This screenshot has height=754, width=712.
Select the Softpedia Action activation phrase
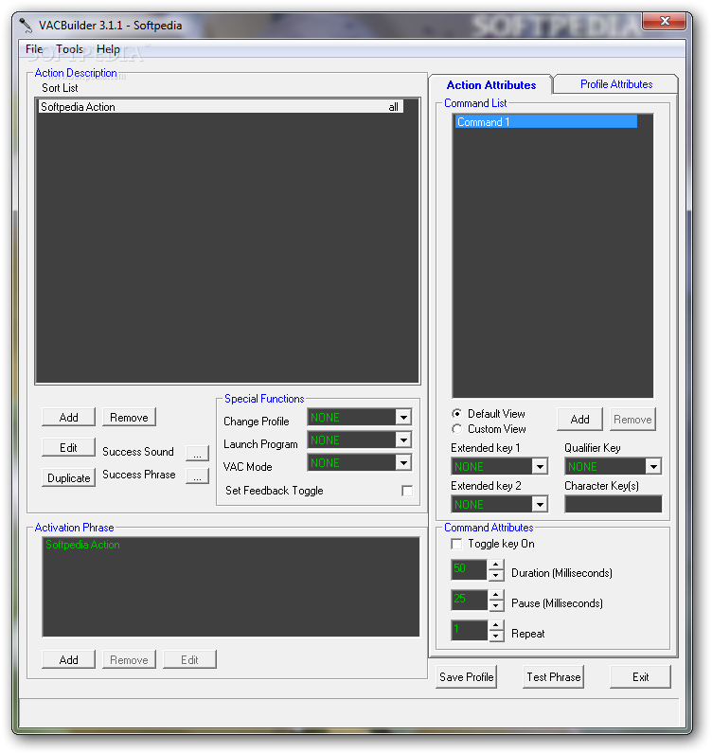(82, 545)
